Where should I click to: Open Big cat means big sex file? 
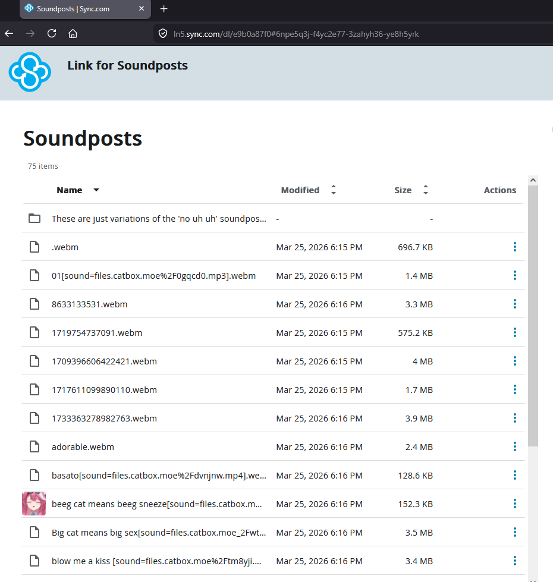point(159,533)
